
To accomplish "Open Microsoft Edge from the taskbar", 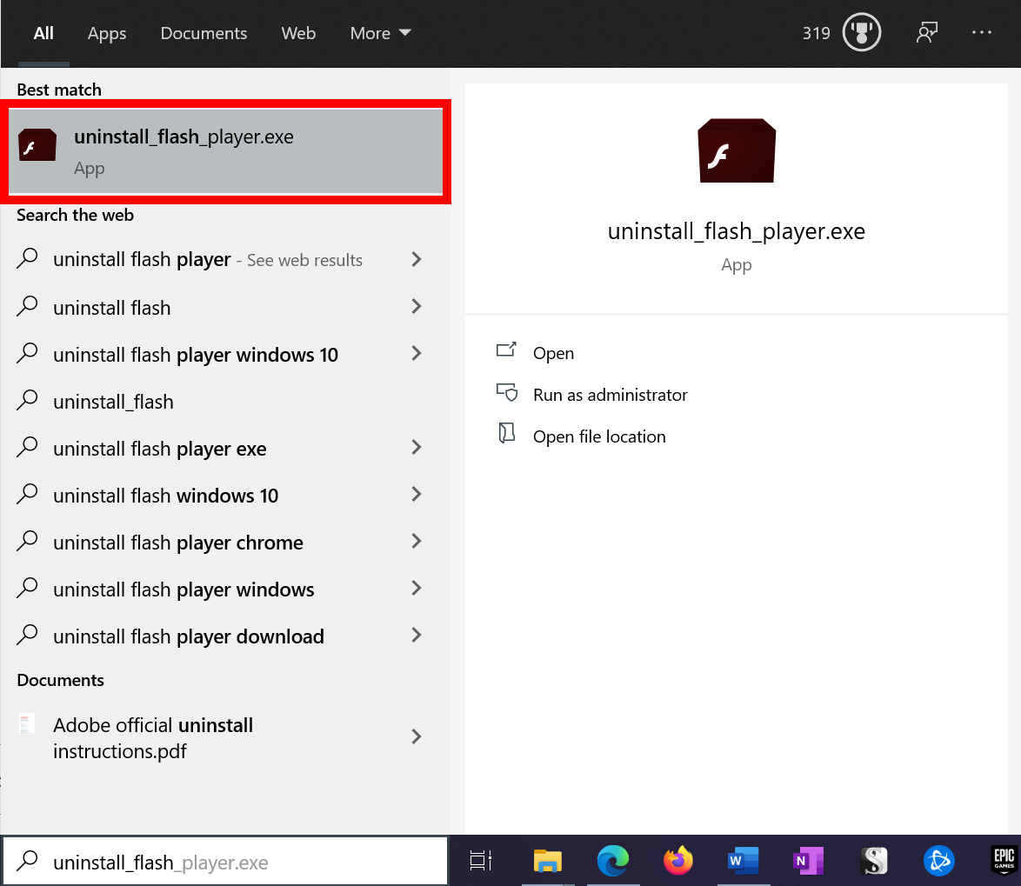I will [x=612, y=861].
